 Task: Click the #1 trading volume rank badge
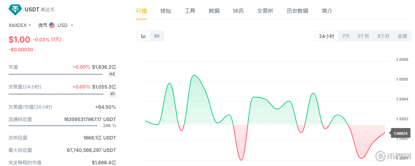click(112, 94)
